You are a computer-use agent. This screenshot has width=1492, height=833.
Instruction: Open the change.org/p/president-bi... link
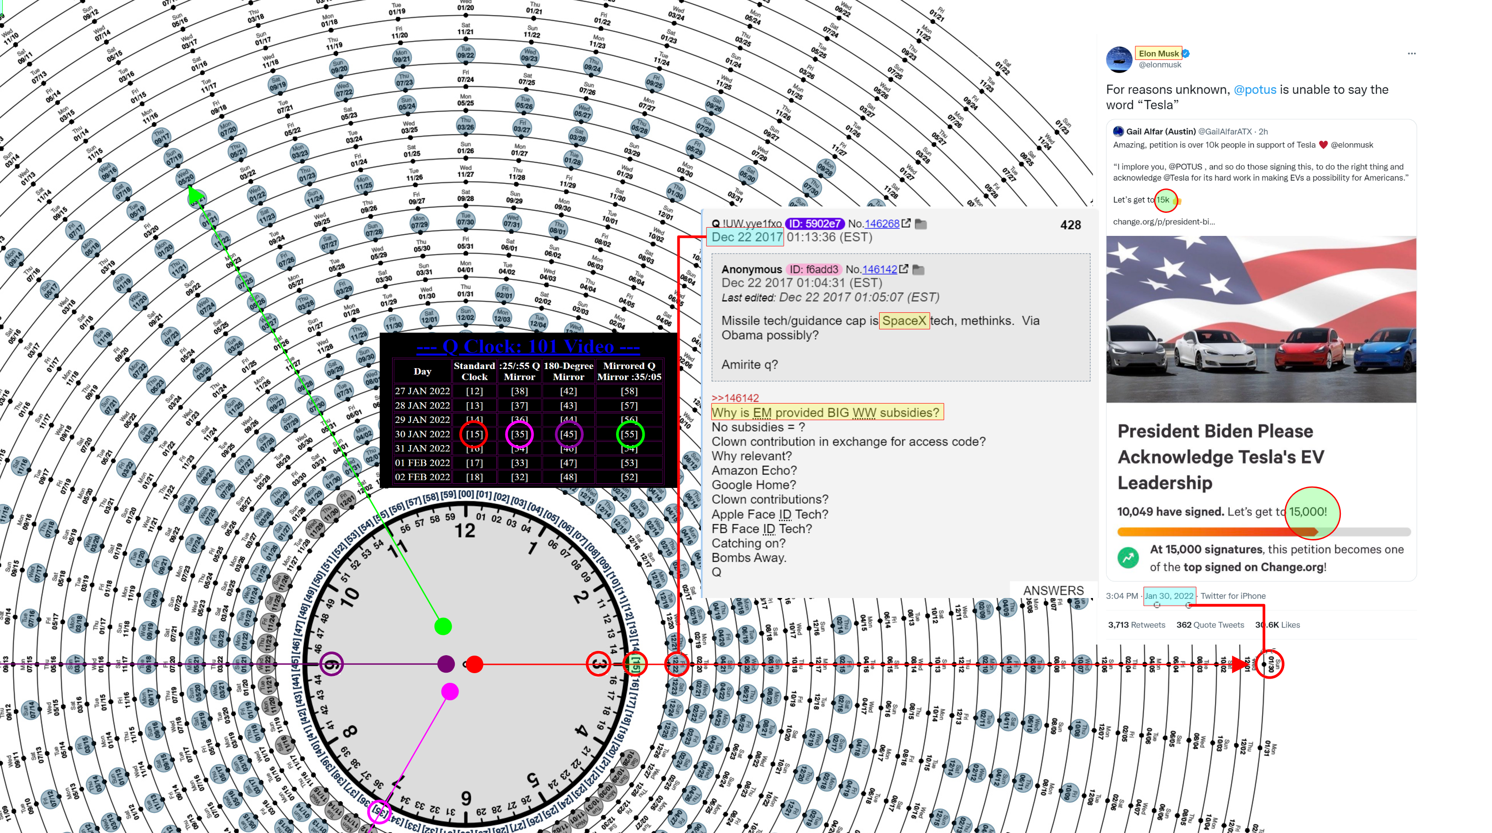point(1163,221)
